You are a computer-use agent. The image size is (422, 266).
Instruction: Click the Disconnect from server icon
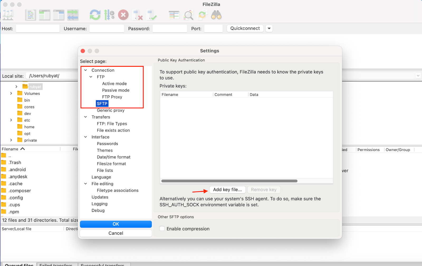138,15
